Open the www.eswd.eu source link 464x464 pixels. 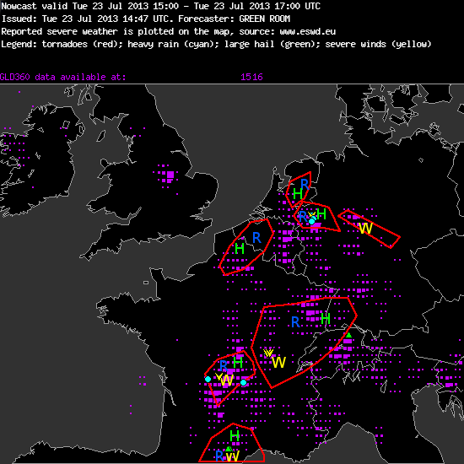tap(307, 31)
